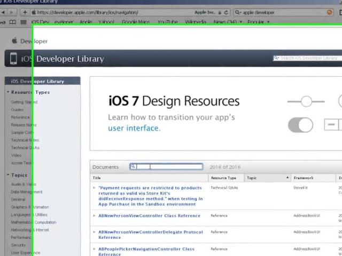This screenshot has height=256, width=342.
Task: Click the Apple logo next to Developer
Action: click(14, 41)
